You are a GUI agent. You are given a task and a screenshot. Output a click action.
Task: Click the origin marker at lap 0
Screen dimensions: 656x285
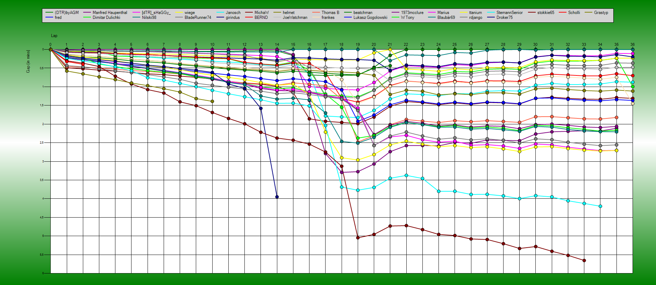coord(50,50)
